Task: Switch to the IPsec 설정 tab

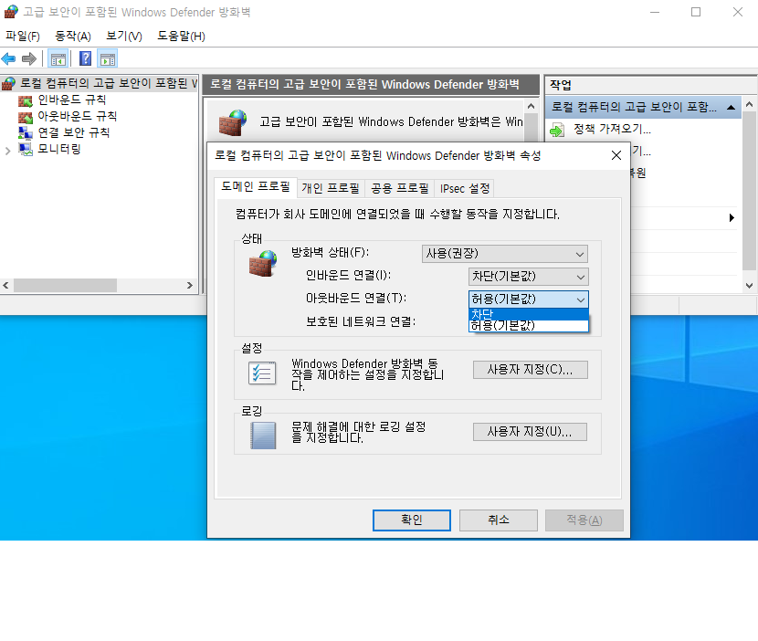Action: (464, 186)
